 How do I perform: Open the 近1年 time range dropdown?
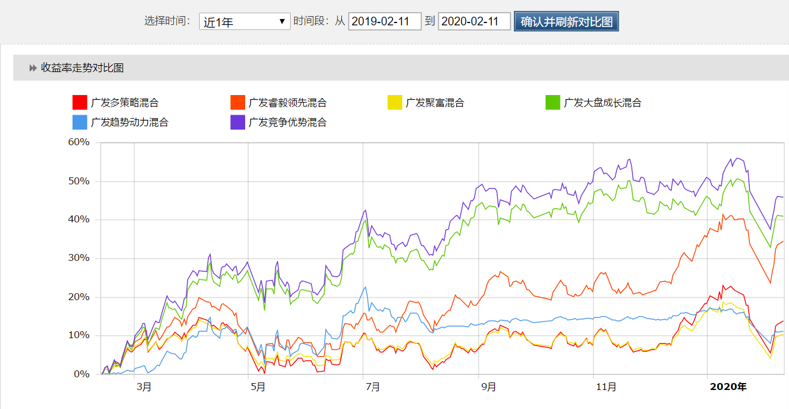(245, 22)
